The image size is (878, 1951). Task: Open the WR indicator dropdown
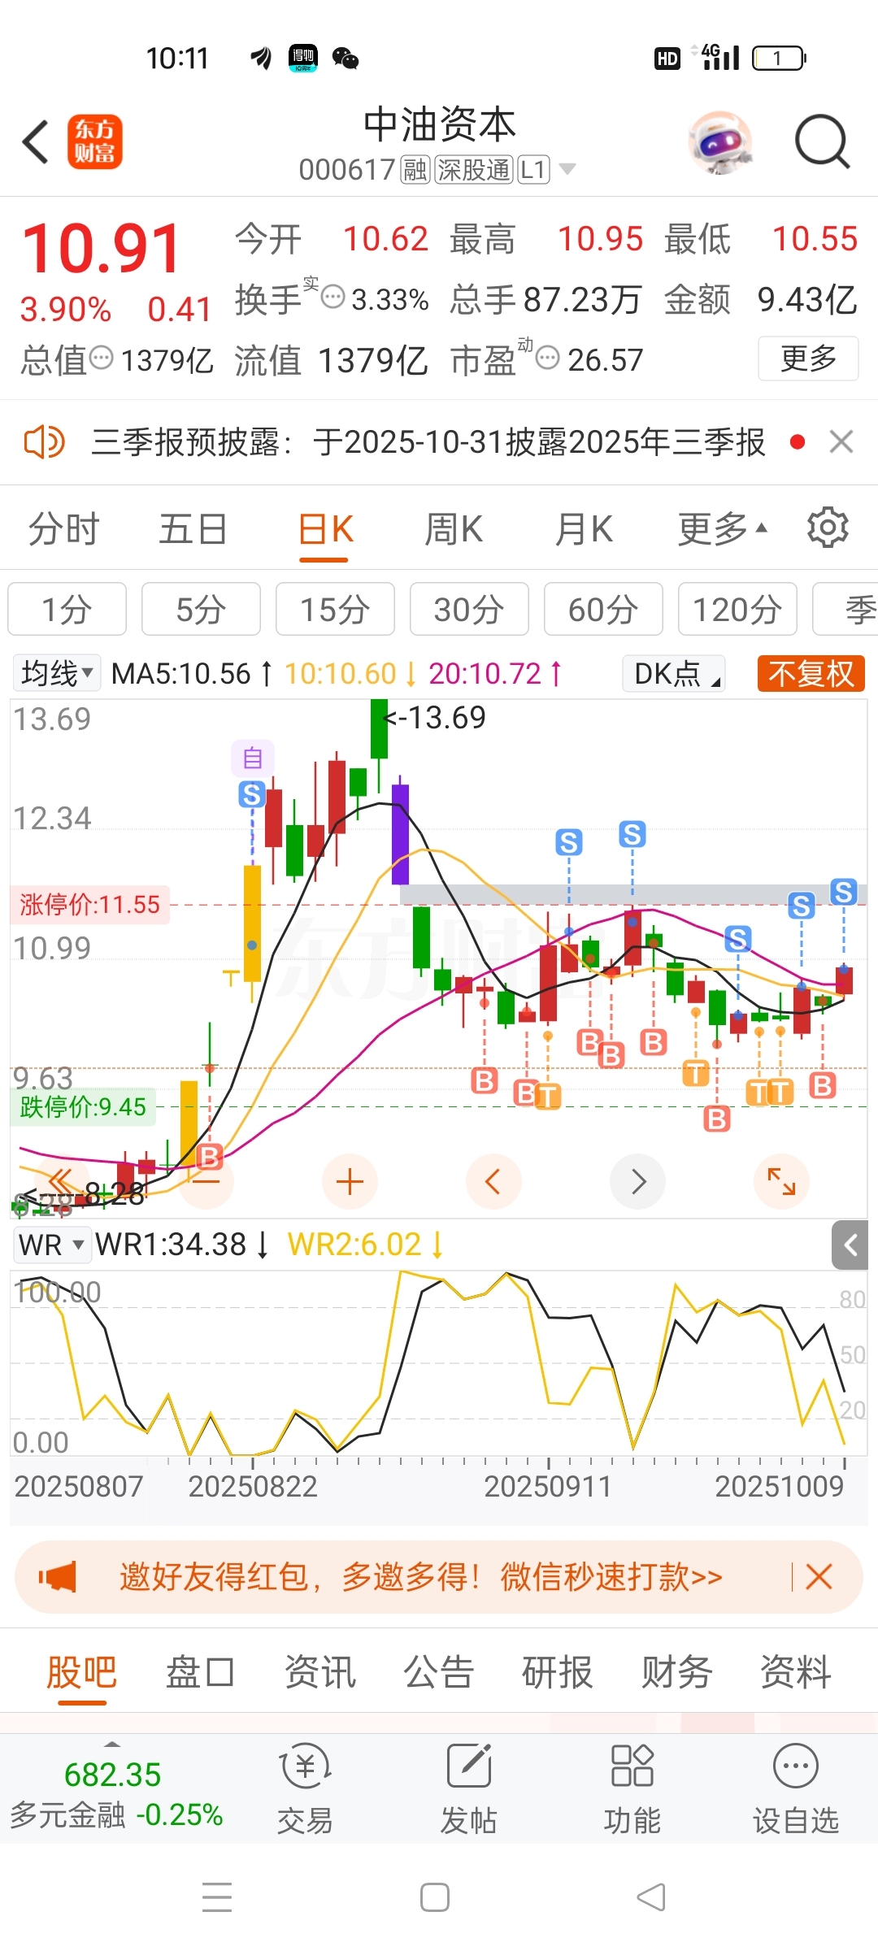52,1245
